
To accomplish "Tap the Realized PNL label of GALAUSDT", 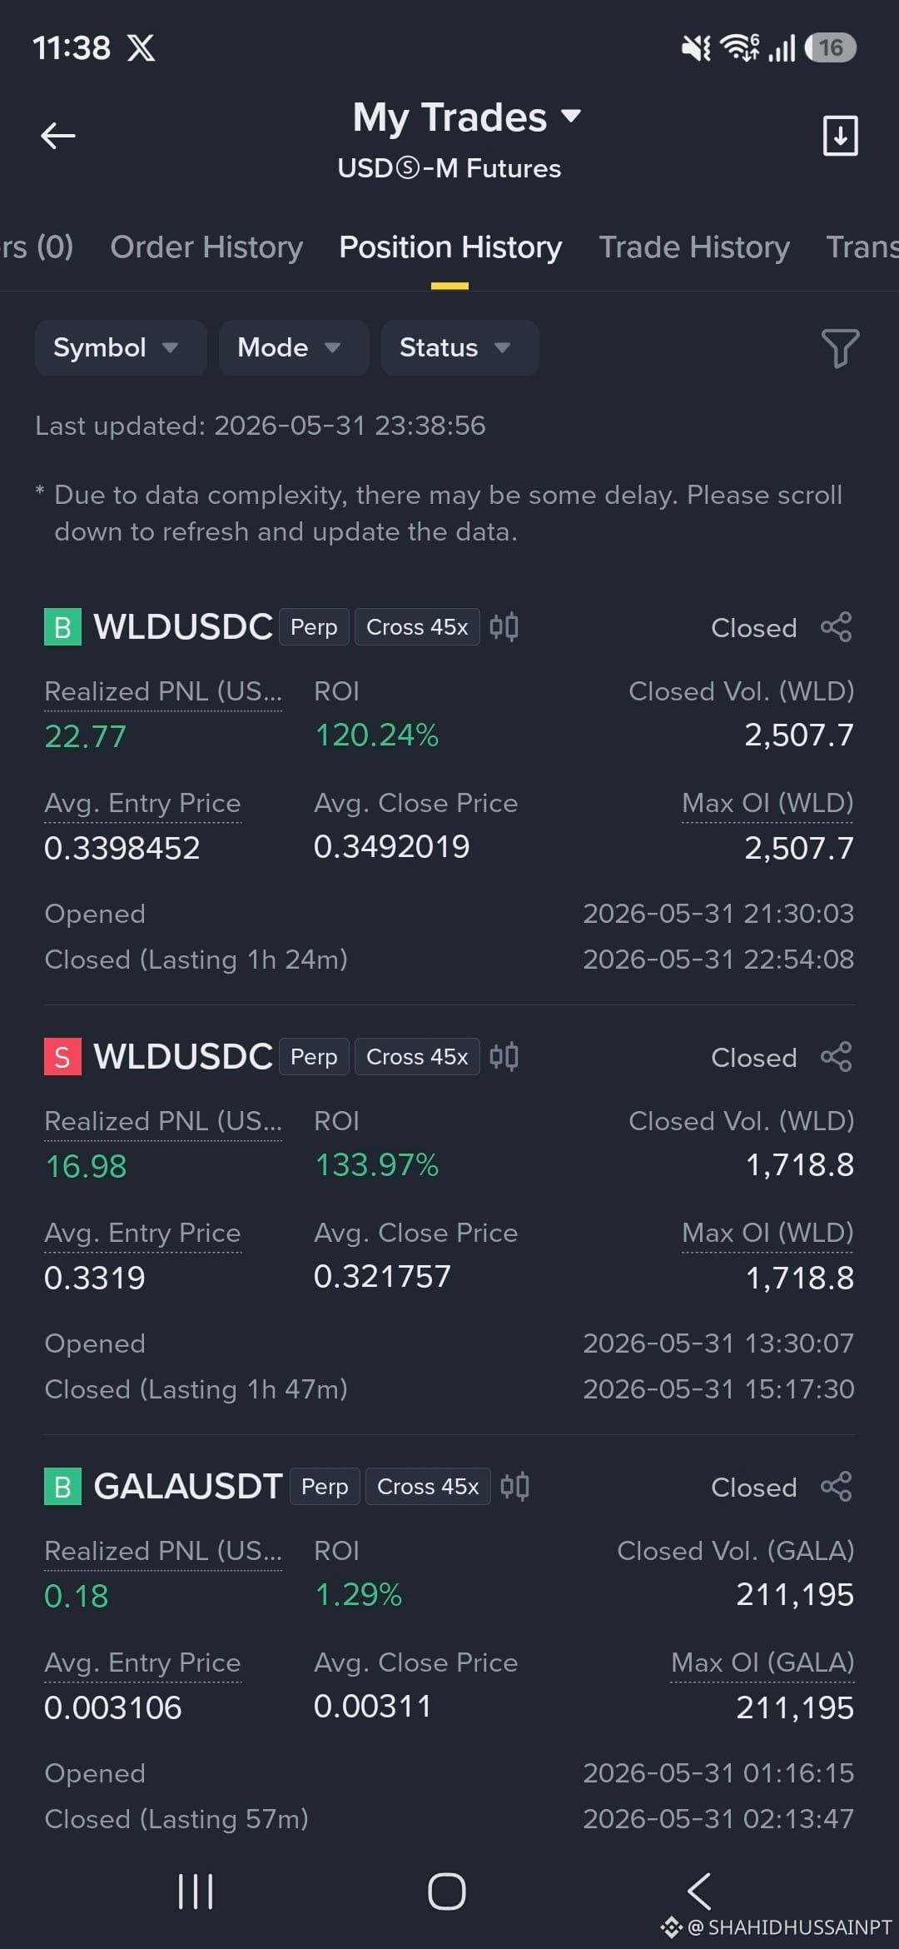I will [x=163, y=1551].
